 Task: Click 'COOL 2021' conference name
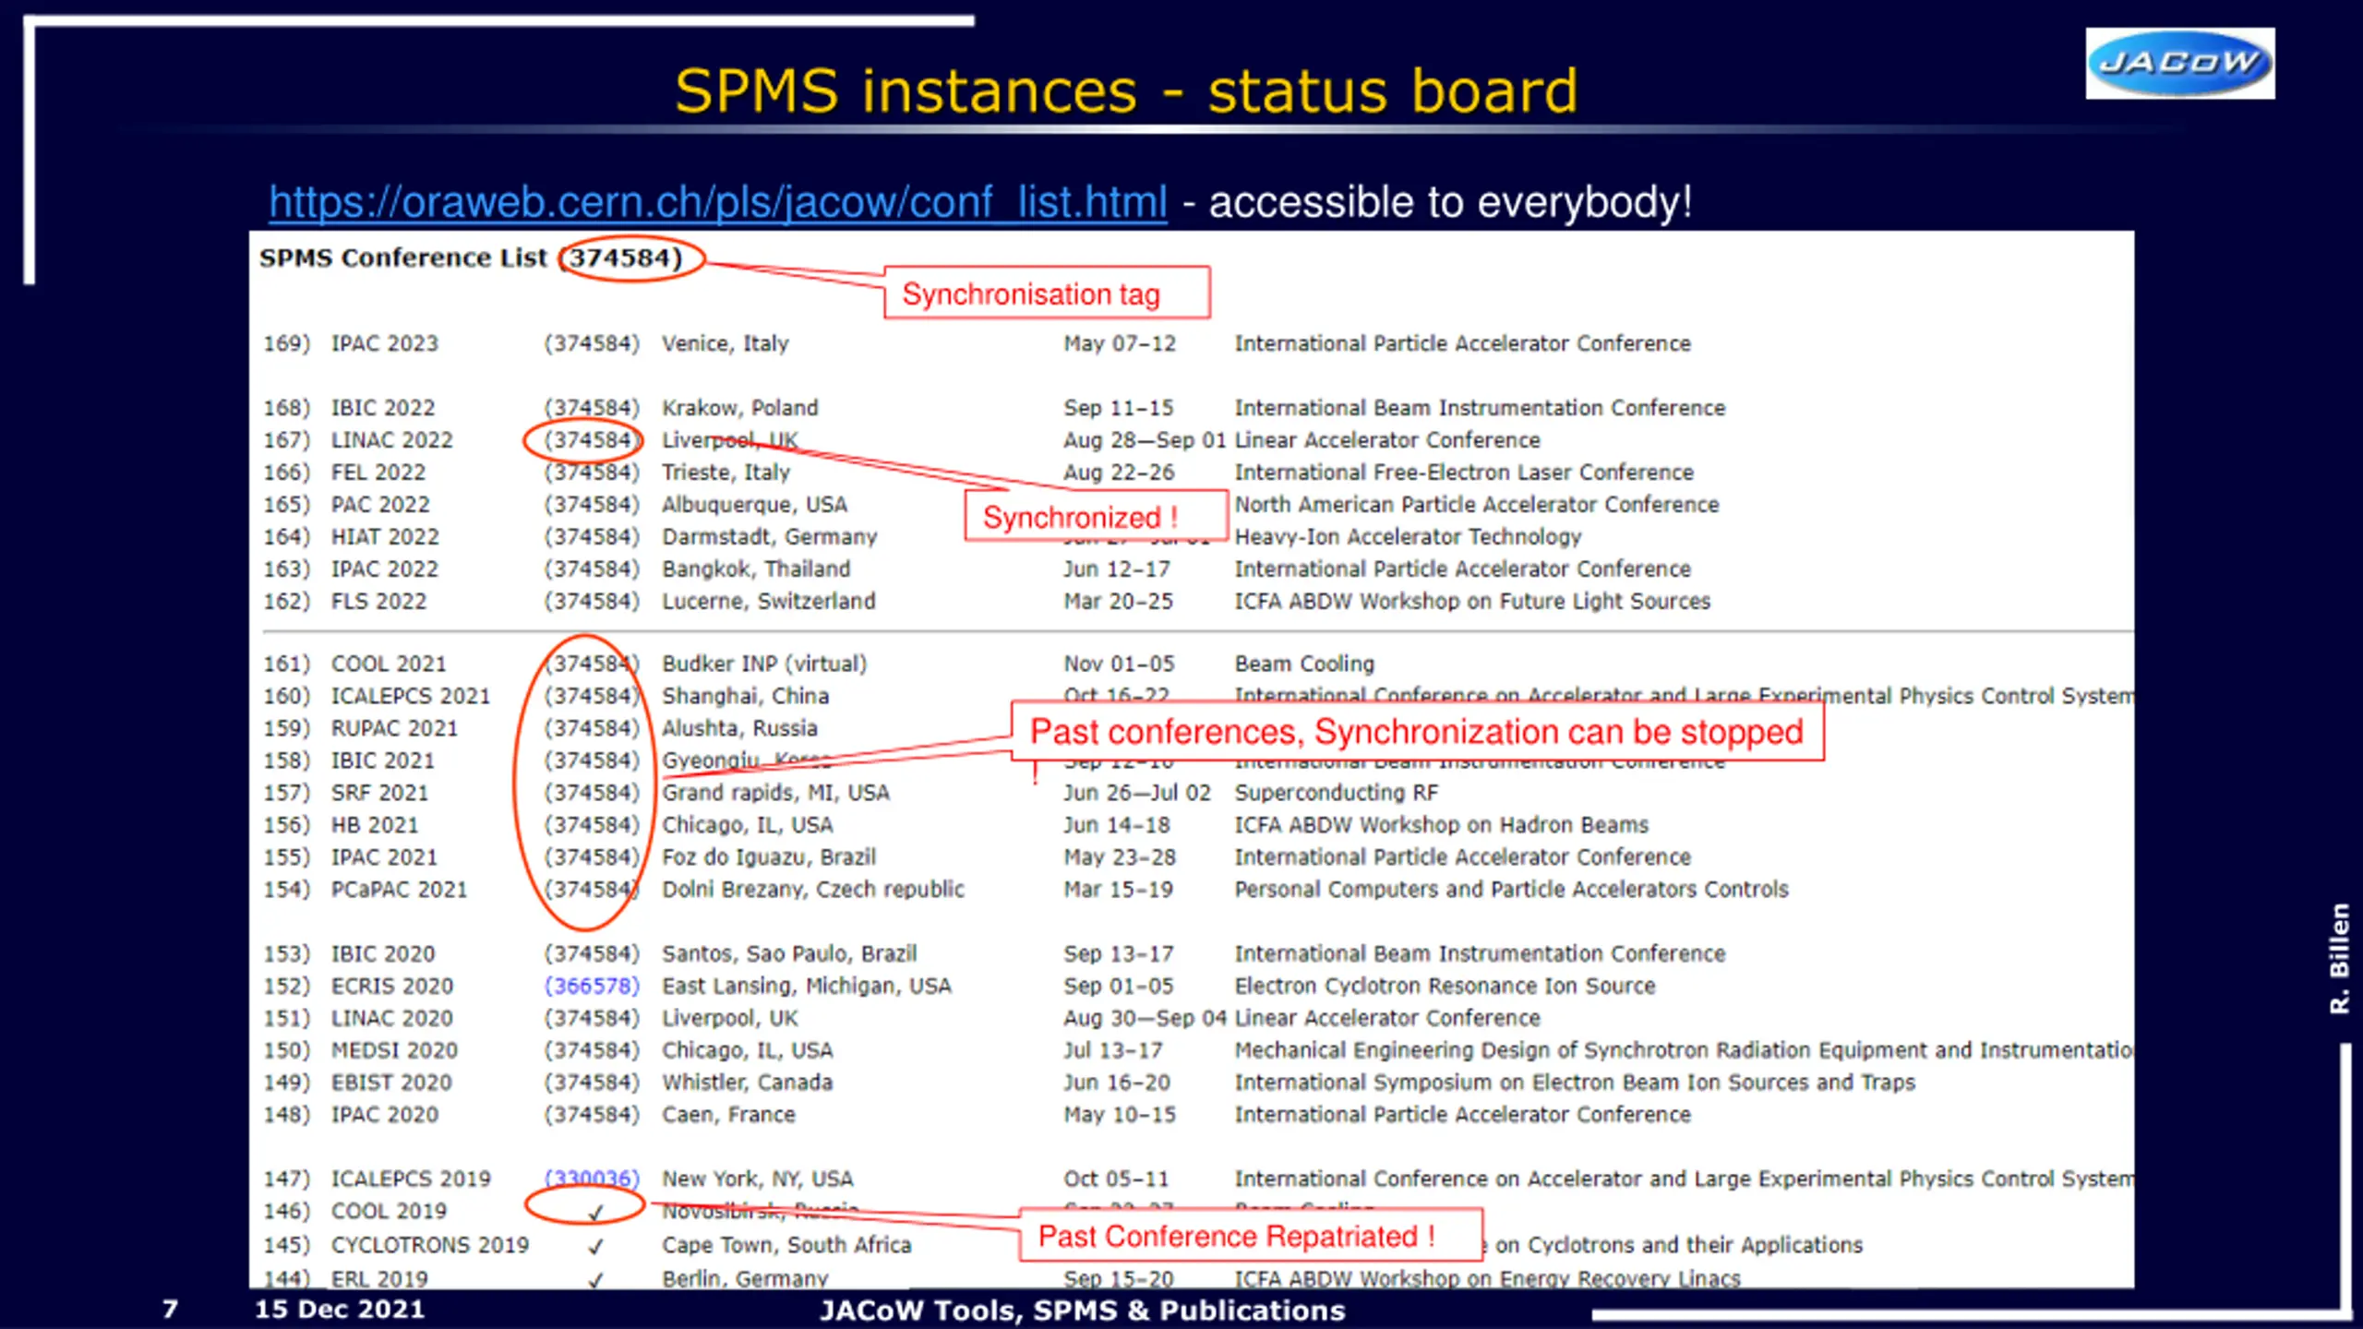[x=389, y=664]
